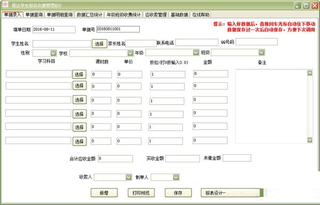Expand the 性别 dropdown
This screenshot has height=205, width=320.
[x=53, y=53]
